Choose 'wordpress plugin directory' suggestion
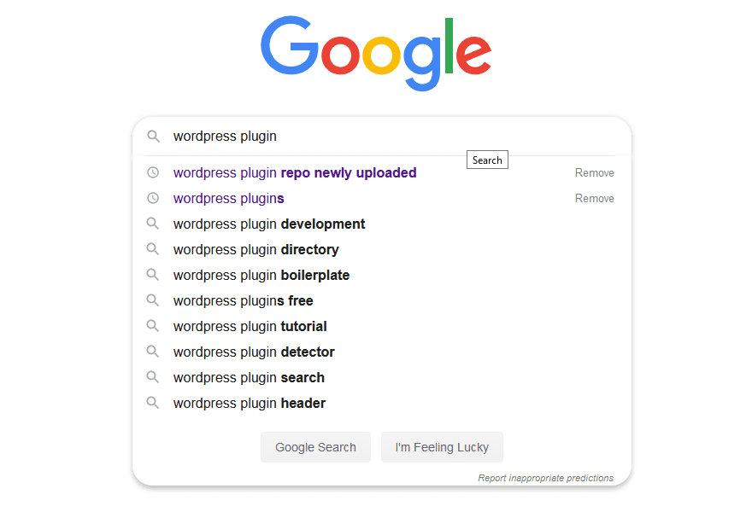Viewport: 752px width, 512px height. click(256, 249)
